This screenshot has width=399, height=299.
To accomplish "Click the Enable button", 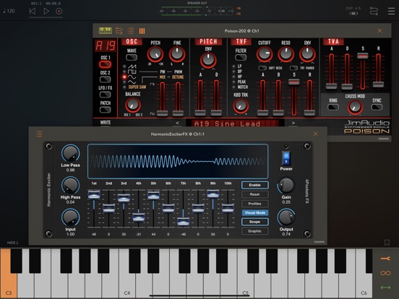I will click(x=254, y=185).
